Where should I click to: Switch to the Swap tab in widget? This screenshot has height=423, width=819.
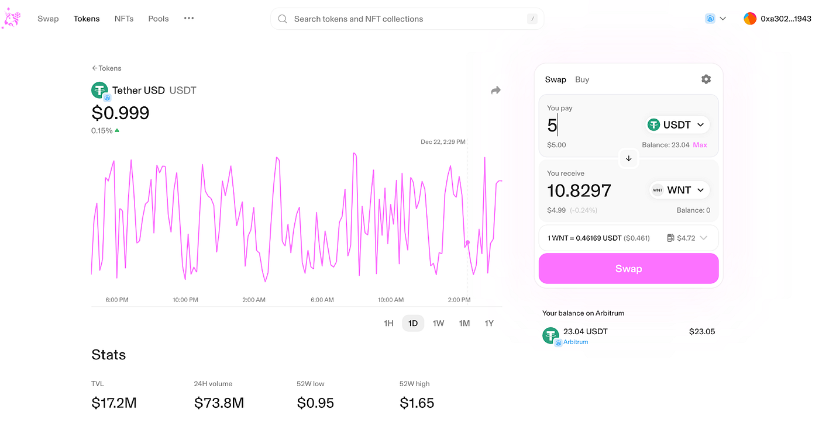[x=555, y=79]
